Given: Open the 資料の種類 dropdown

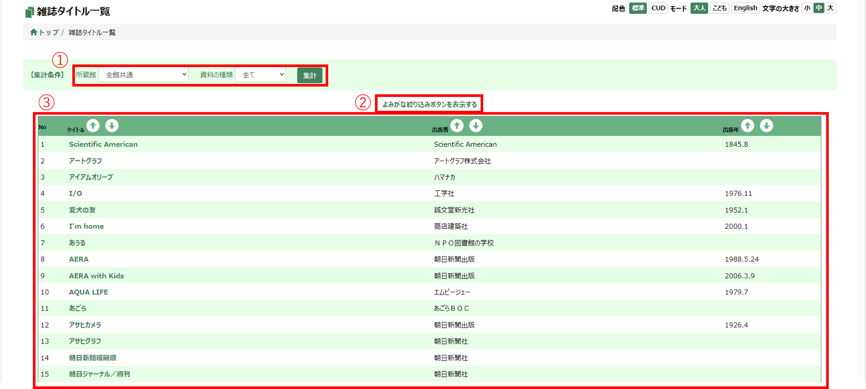Looking at the screenshot, I should (x=261, y=75).
